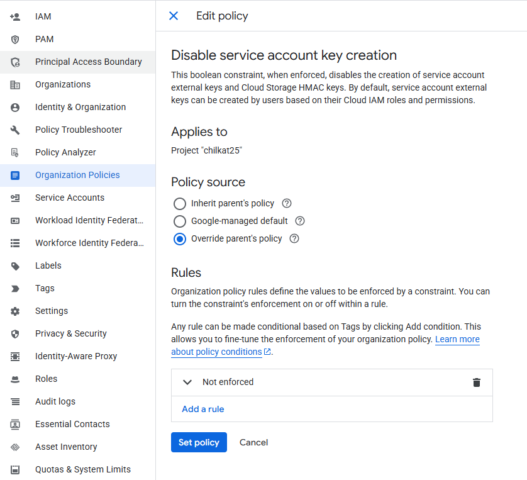Select Override parent's policy radio button
527x480 pixels.
click(x=179, y=239)
